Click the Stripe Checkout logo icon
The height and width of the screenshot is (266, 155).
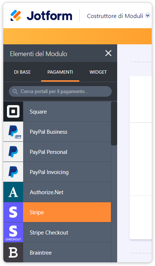coord(13,232)
